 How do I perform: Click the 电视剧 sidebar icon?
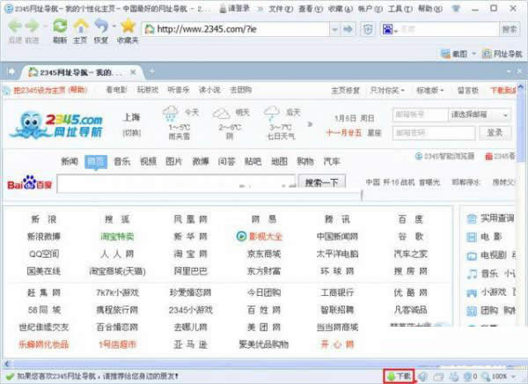[x=472, y=255]
